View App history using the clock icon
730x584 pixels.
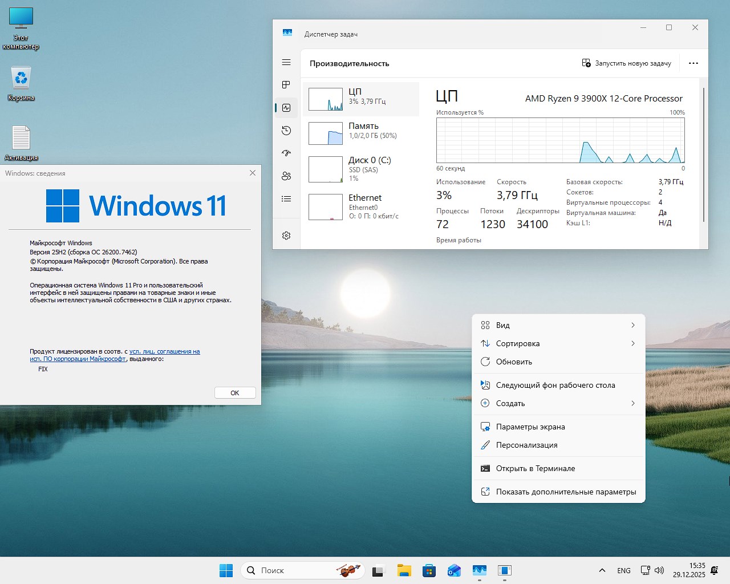(x=286, y=131)
